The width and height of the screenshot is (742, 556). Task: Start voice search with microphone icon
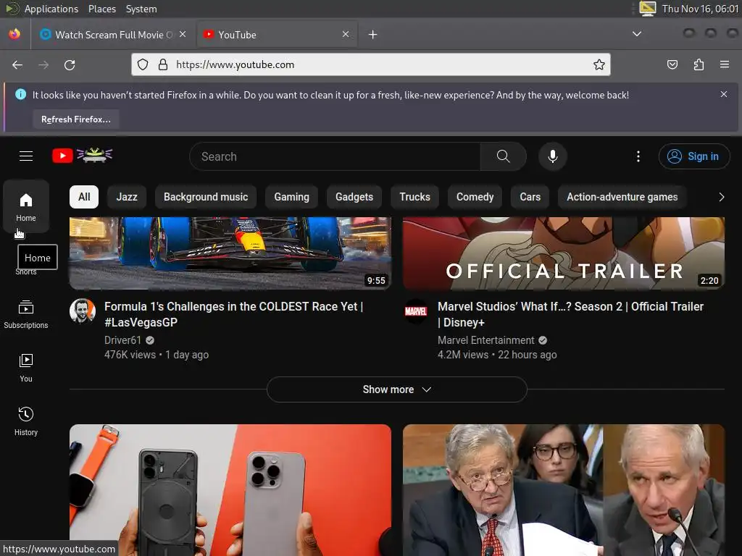(x=552, y=156)
